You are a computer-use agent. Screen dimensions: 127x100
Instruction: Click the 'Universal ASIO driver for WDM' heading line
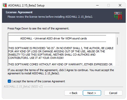[54, 38]
